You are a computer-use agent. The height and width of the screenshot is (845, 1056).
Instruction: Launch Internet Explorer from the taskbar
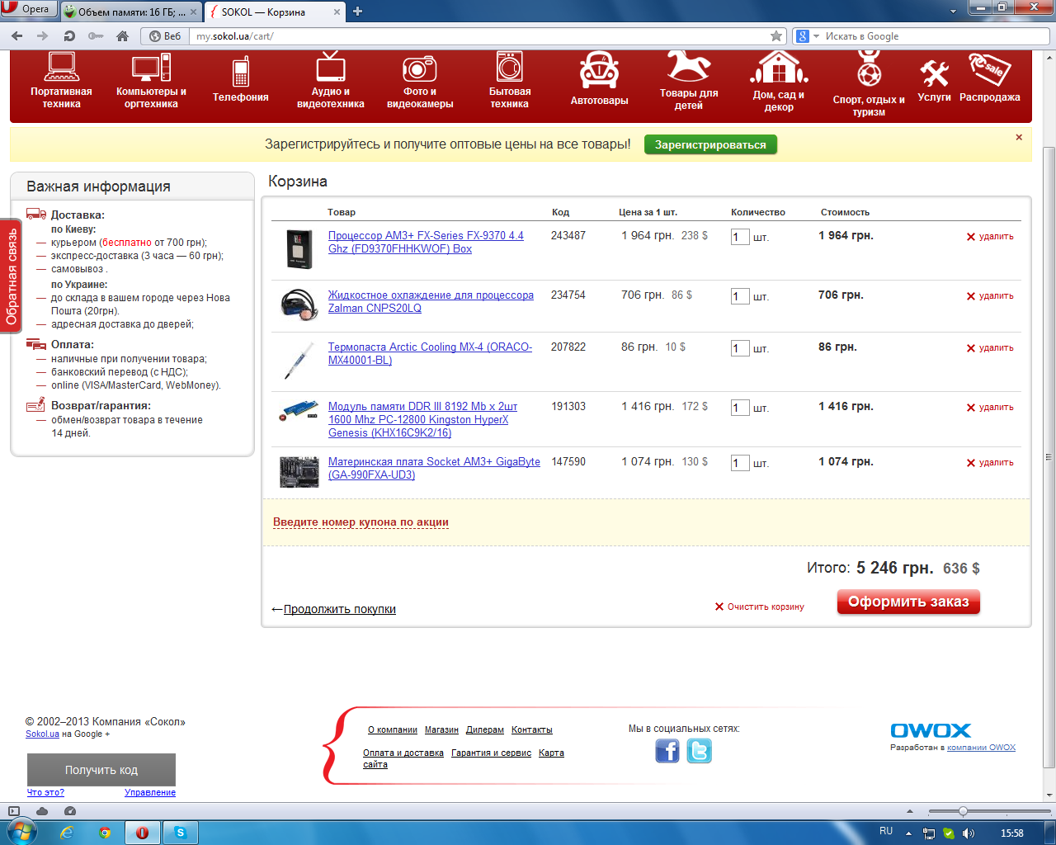point(67,833)
